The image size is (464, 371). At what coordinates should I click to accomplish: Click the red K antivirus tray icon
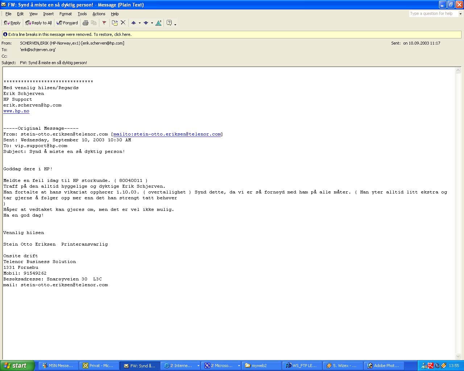431,366
